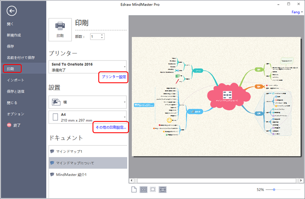
Task: Select single page view icon
Action: click(x=134, y=189)
